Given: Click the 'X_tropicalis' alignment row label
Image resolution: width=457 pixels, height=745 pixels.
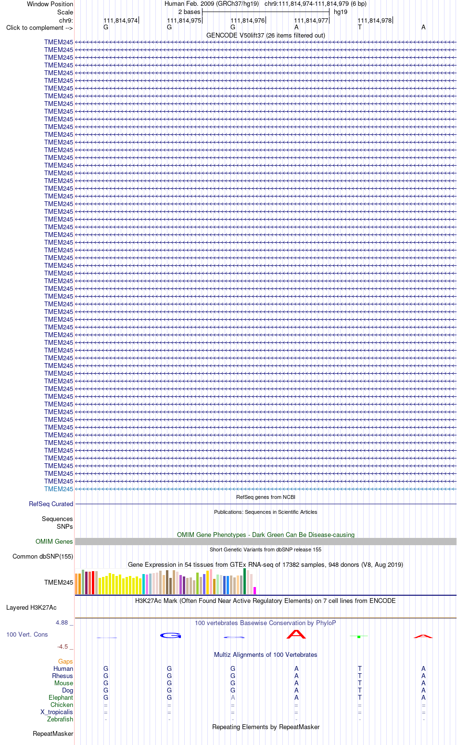Looking at the screenshot, I should (57, 712).
